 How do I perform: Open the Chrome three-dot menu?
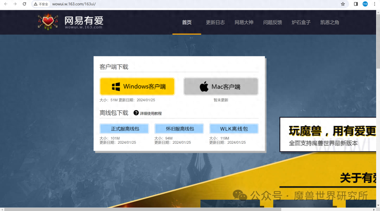(374, 4)
